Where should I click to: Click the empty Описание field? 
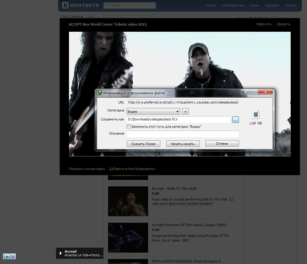click(183, 134)
